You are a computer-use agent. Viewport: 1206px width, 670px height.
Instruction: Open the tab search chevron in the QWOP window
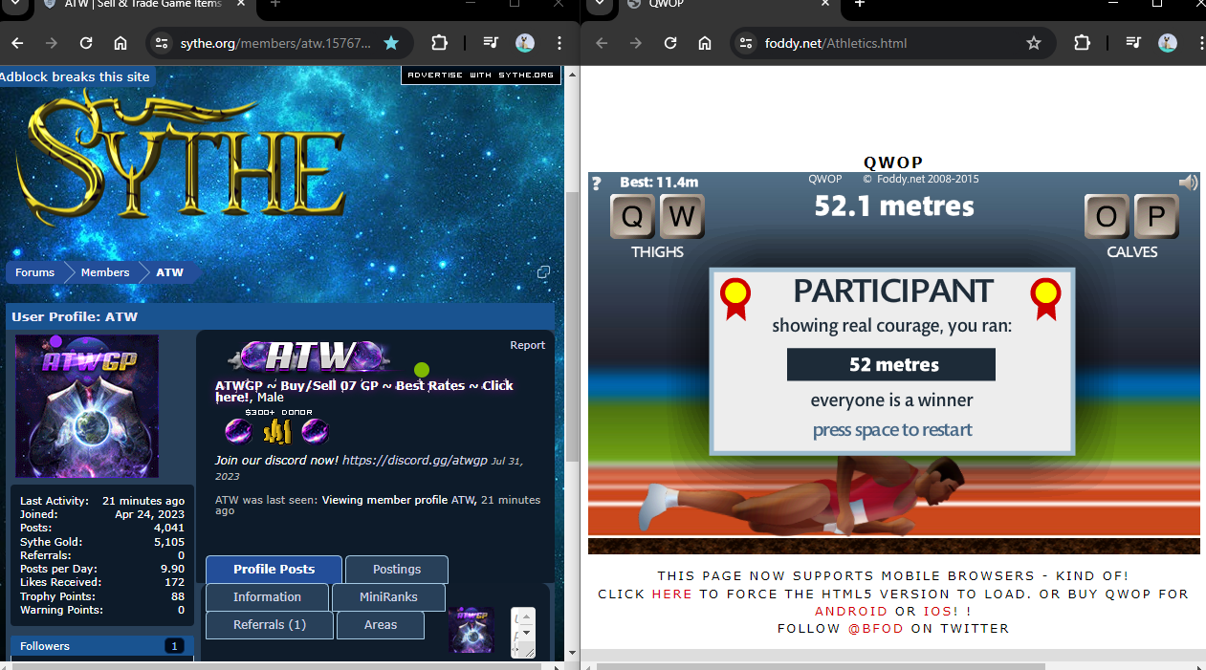coord(599,5)
